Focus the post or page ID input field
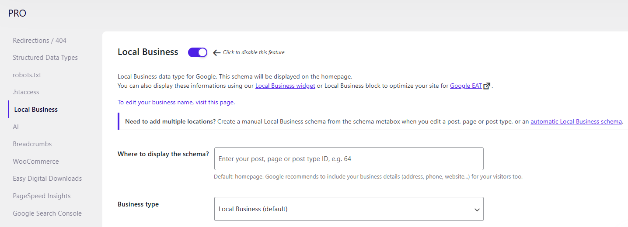Viewport: 628px width, 227px height. point(349,159)
